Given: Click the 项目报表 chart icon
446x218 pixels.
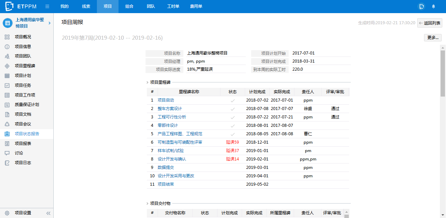Looking at the screenshot, I should [x=7, y=144].
